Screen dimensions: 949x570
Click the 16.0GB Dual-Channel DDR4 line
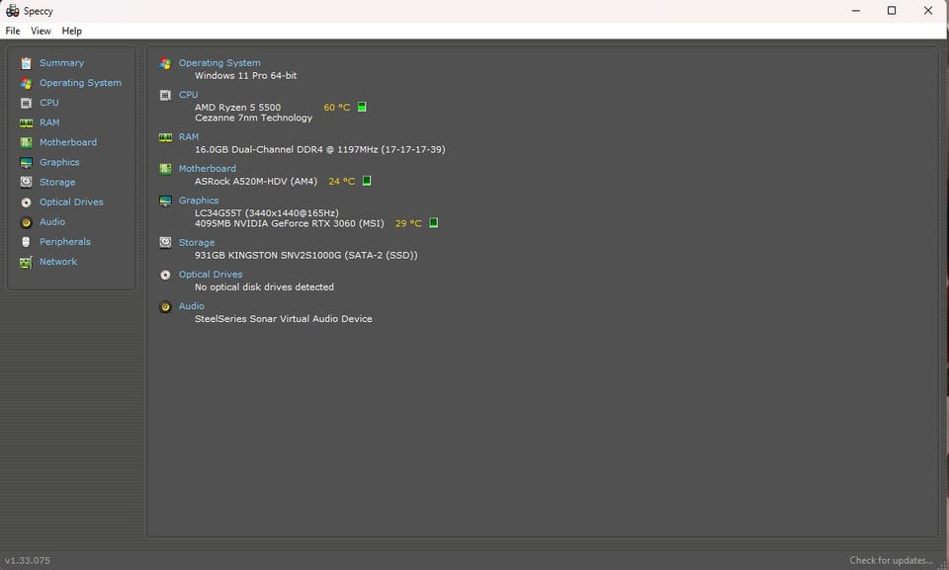coord(320,149)
